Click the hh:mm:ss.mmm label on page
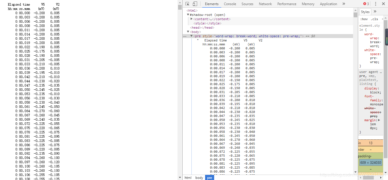The height and width of the screenshot is (180, 388). pyautogui.click(x=19, y=9)
